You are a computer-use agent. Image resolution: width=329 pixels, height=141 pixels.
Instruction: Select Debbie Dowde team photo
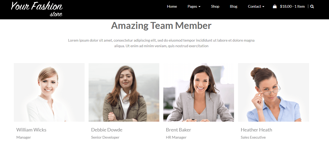124,92
